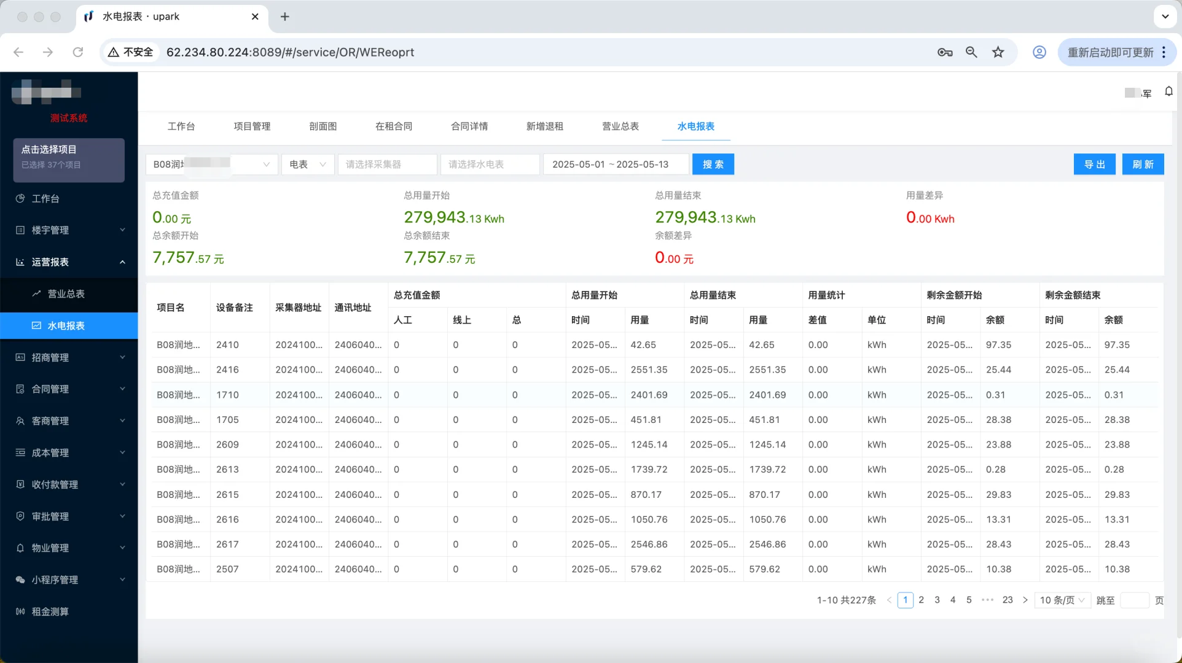Screen dimensions: 1182x663
Task: Open the notification bell
Action: point(1168,91)
